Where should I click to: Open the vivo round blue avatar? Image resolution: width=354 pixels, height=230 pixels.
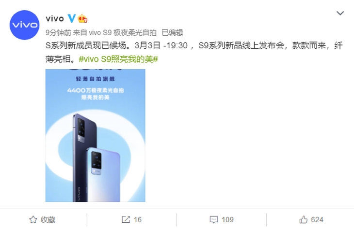(x=24, y=25)
